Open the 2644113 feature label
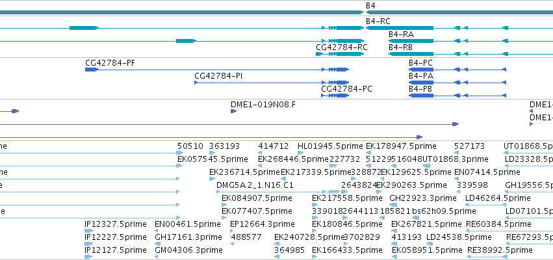The image size is (553, 260). (360, 211)
